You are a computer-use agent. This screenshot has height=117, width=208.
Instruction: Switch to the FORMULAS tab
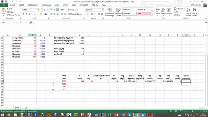point(46,5)
